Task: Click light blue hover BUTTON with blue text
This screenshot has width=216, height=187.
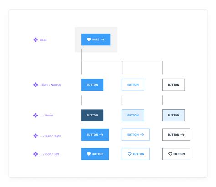Action: pos(133,115)
